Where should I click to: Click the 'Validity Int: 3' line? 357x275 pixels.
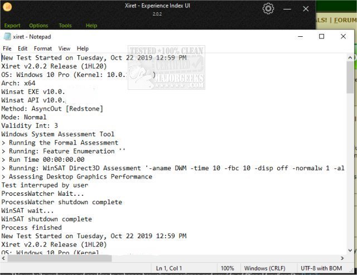30,126
